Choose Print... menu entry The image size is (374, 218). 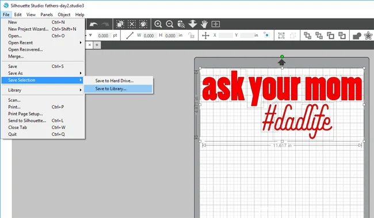pyautogui.click(x=43, y=107)
